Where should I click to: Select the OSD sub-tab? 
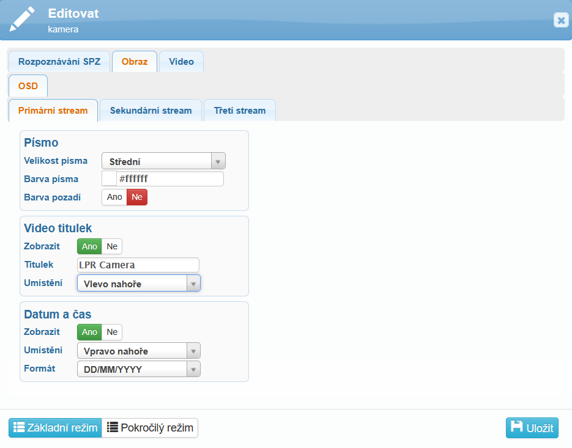(28, 86)
